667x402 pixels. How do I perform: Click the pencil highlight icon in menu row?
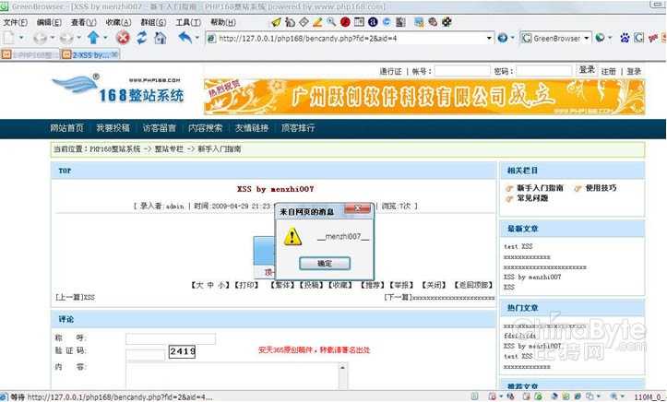click(x=317, y=22)
